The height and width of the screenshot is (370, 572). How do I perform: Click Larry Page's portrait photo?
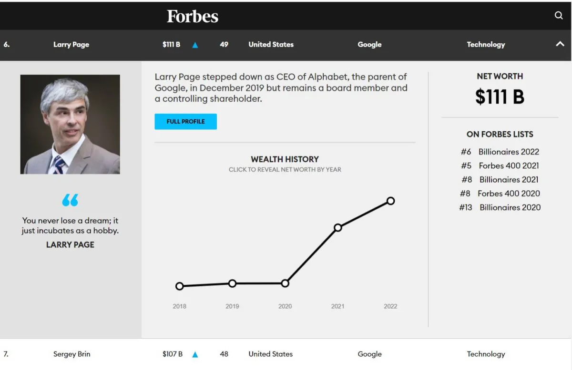70,124
